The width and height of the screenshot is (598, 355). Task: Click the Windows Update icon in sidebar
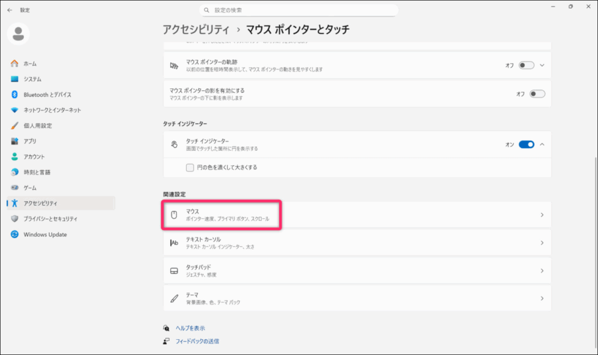15,234
